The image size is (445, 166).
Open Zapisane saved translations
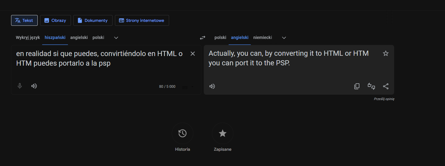point(223,133)
